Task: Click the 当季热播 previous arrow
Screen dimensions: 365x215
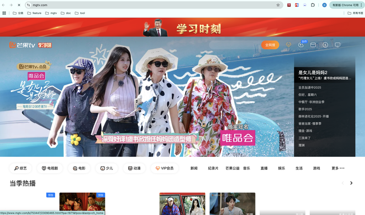Action: coord(343,183)
